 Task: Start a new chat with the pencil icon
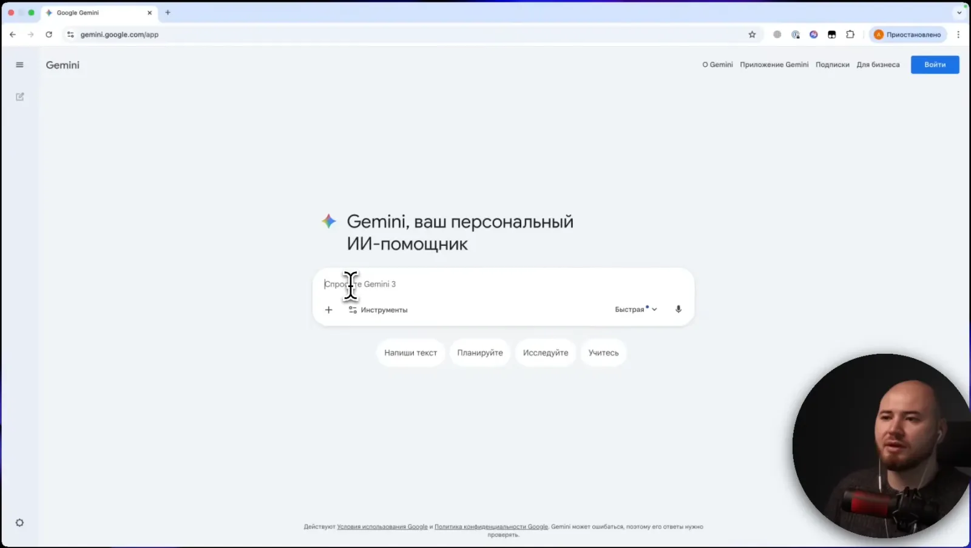tap(20, 96)
